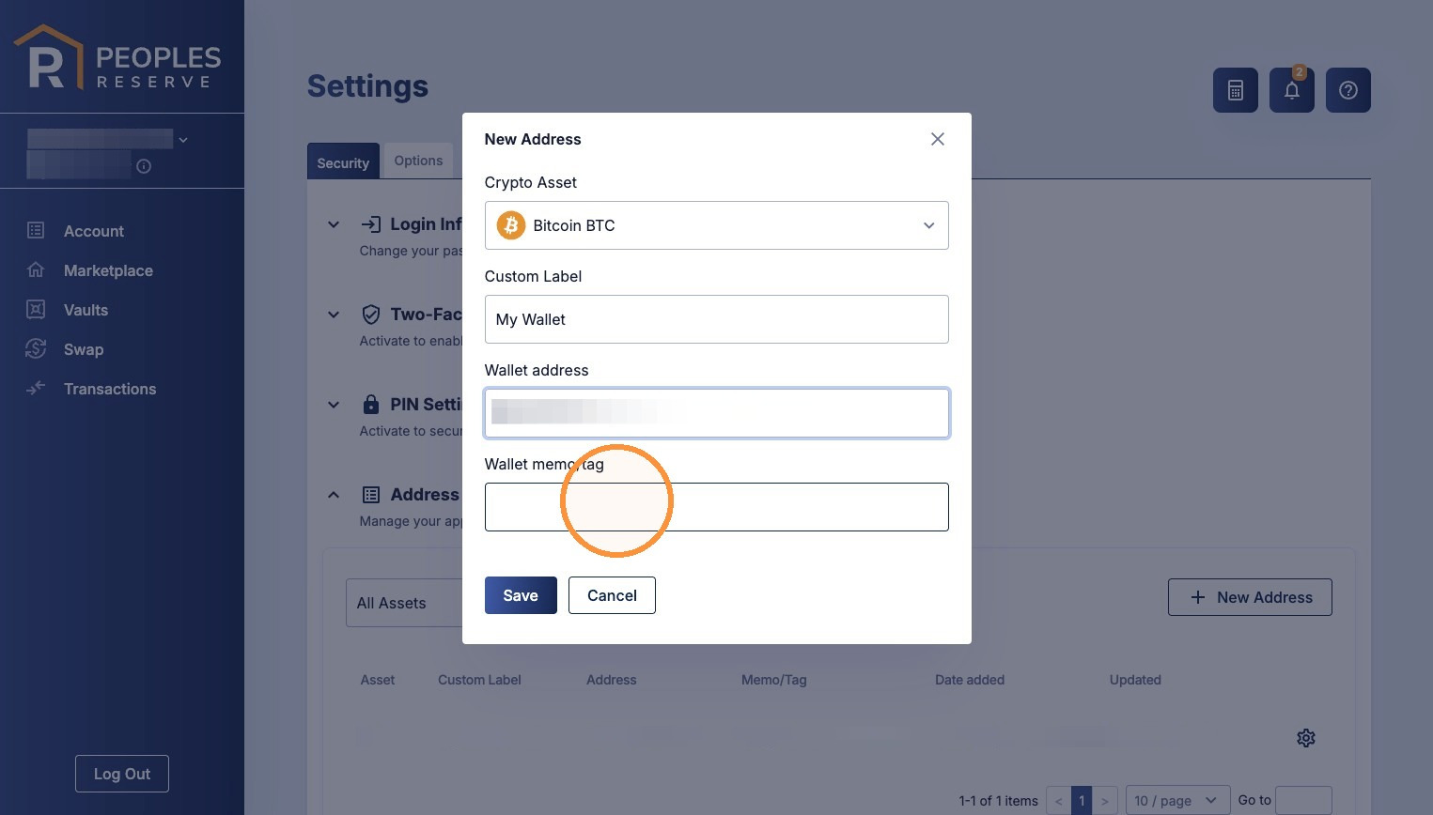Open Transactions in sidebar

[x=110, y=389]
